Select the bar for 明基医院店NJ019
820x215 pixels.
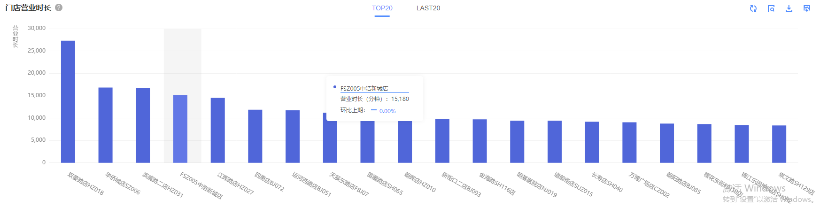pyautogui.click(x=517, y=142)
